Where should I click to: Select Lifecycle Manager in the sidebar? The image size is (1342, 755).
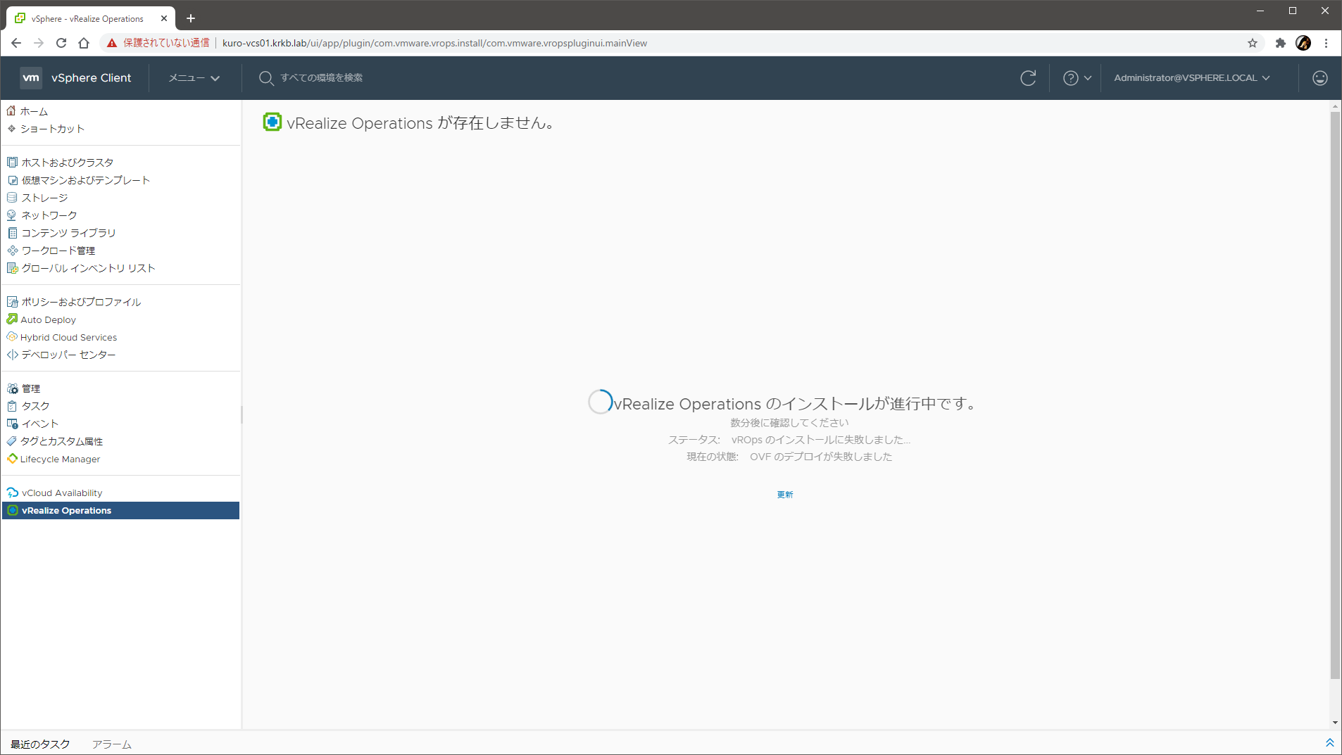click(60, 459)
